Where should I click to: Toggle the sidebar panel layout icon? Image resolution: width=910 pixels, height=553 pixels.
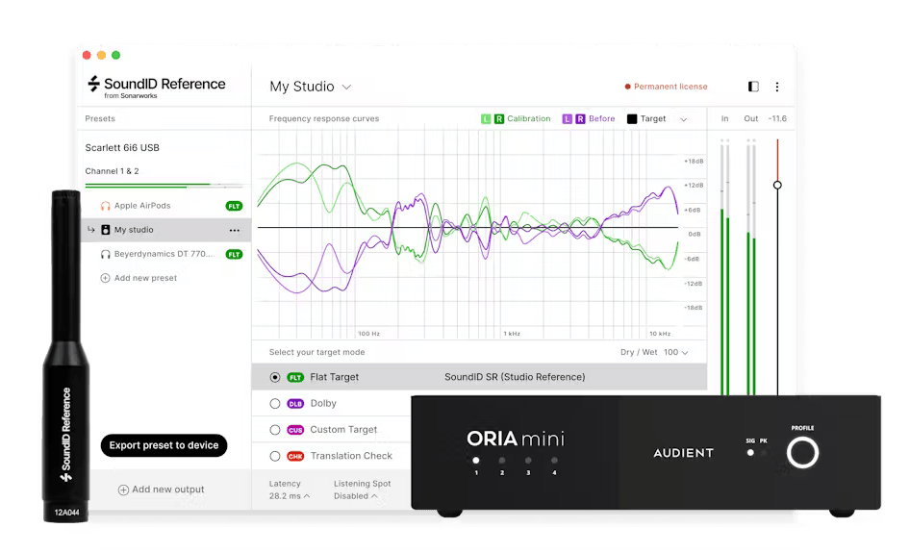tap(753, 87)
